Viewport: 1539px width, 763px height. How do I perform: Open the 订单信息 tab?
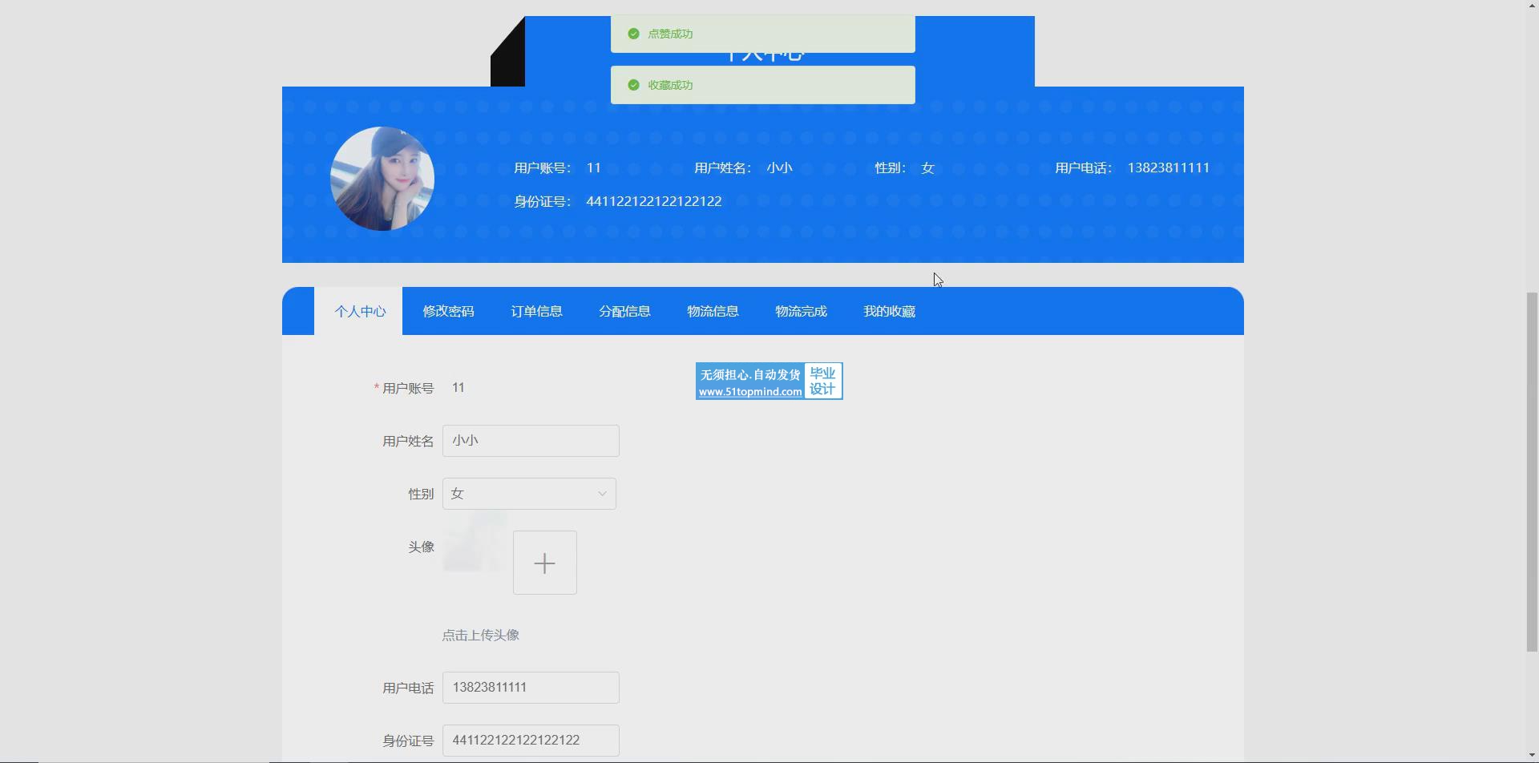(x=536, y=311)
